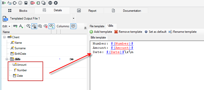The image size is (204, 90).
Task: Toggle the eye icon with list lines
Action: (40, 26)
